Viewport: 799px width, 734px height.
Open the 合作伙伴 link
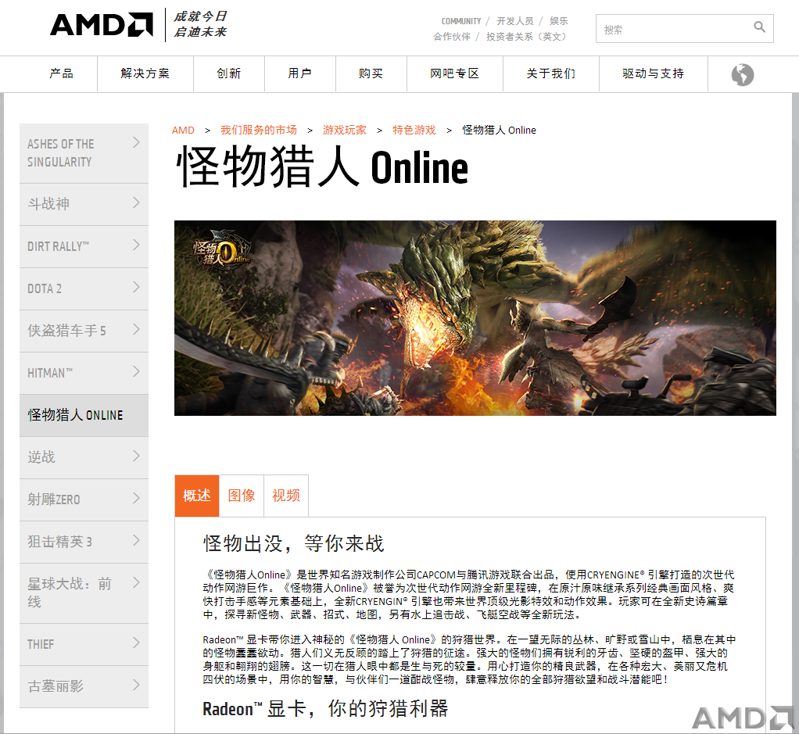click(x=451, y=37)
